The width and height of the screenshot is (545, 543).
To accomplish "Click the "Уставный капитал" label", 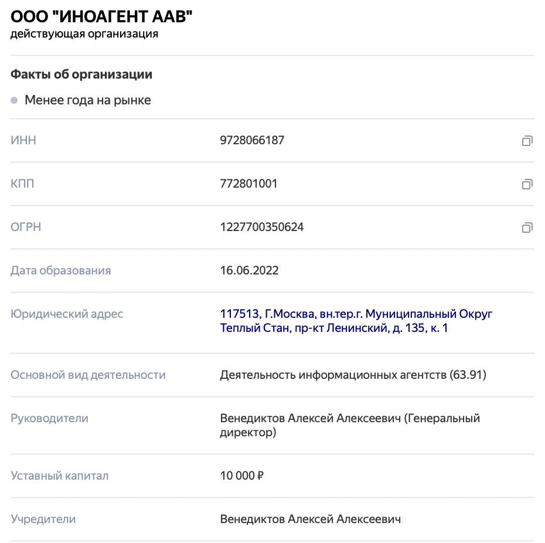I will (x=60, y=476).
